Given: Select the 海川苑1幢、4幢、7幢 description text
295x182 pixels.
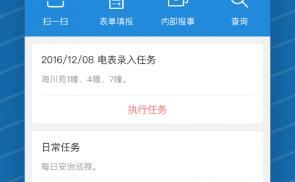Looking at the screenshot, I should [84, 79].
